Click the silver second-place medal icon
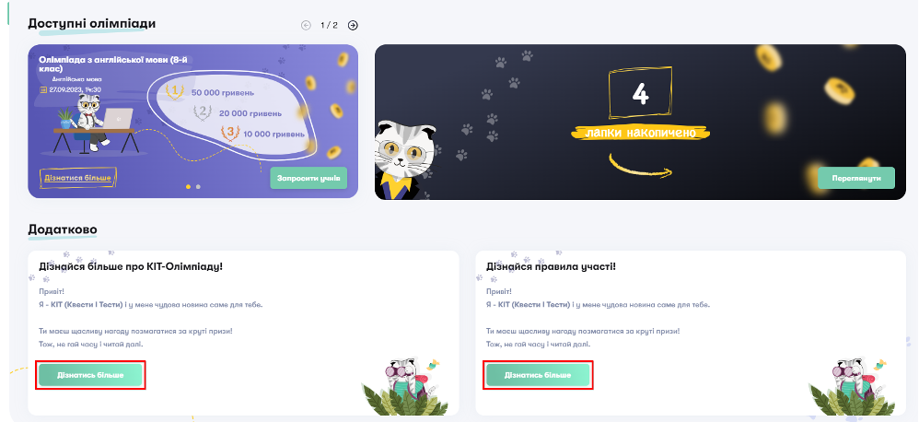This screenshot has height=422, width=919. [x=203, y=111]
